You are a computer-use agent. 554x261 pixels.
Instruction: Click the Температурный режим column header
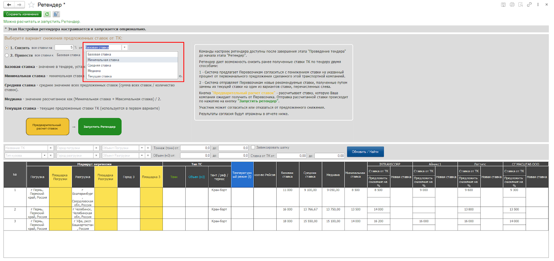[x=242, y=175]
